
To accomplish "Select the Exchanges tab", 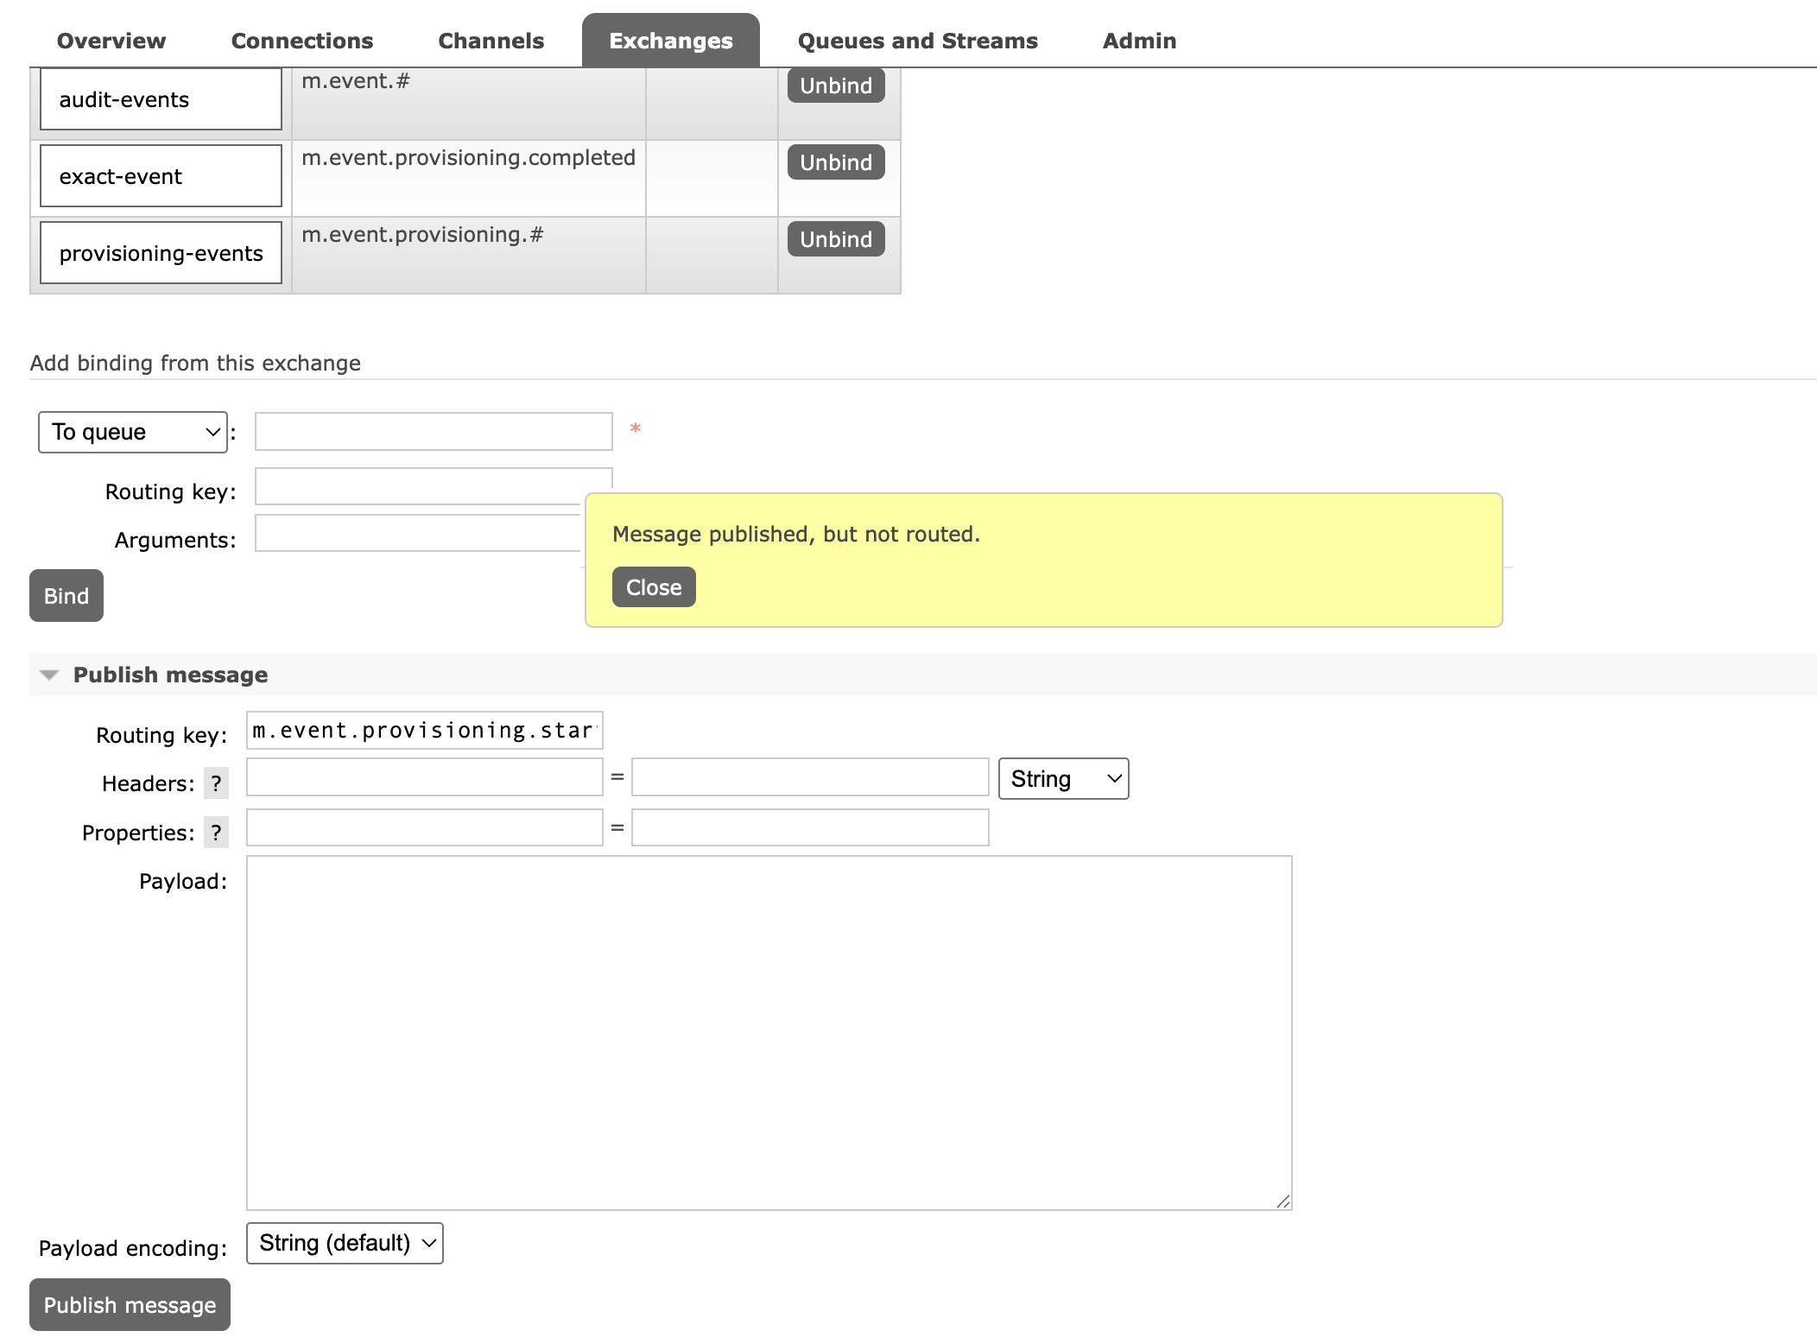I will (670, 41).
